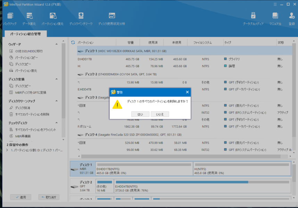Sort by ファイルシステム column header
298x208 pixels.
205,43
